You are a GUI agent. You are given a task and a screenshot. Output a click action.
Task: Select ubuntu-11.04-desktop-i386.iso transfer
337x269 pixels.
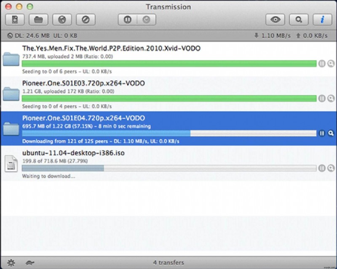(x=169, y=164)
